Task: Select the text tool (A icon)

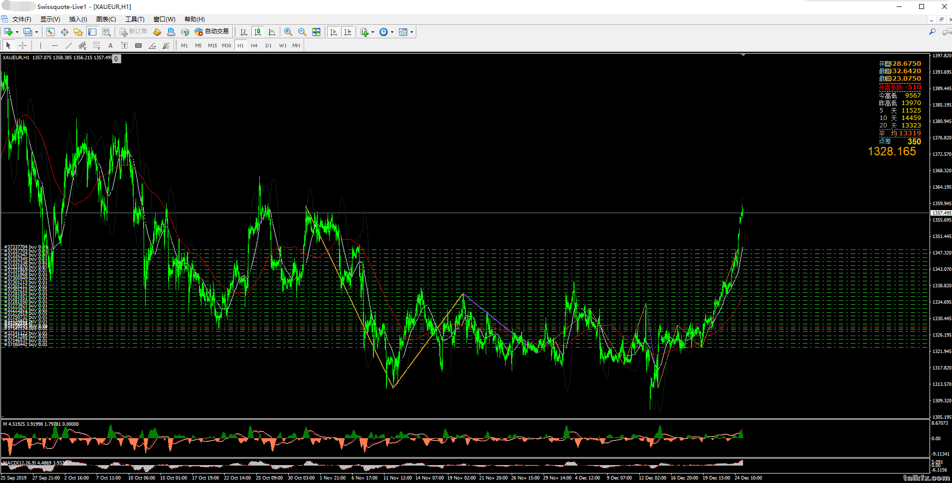Action: click(111, 45)
